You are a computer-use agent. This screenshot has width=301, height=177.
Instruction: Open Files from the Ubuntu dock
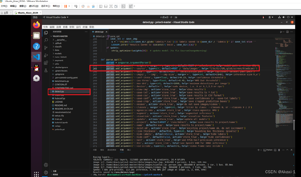coord(36,36)
